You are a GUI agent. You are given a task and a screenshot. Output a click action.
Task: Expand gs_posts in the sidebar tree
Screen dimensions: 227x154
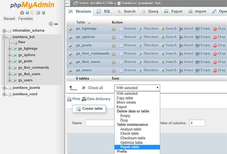(9, 61)
